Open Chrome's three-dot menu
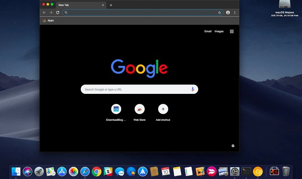 point(234,12)
